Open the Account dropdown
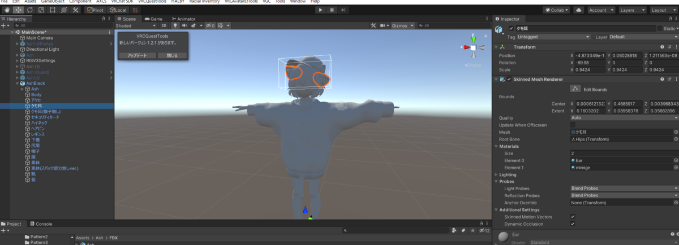 (x=601, y=10)
